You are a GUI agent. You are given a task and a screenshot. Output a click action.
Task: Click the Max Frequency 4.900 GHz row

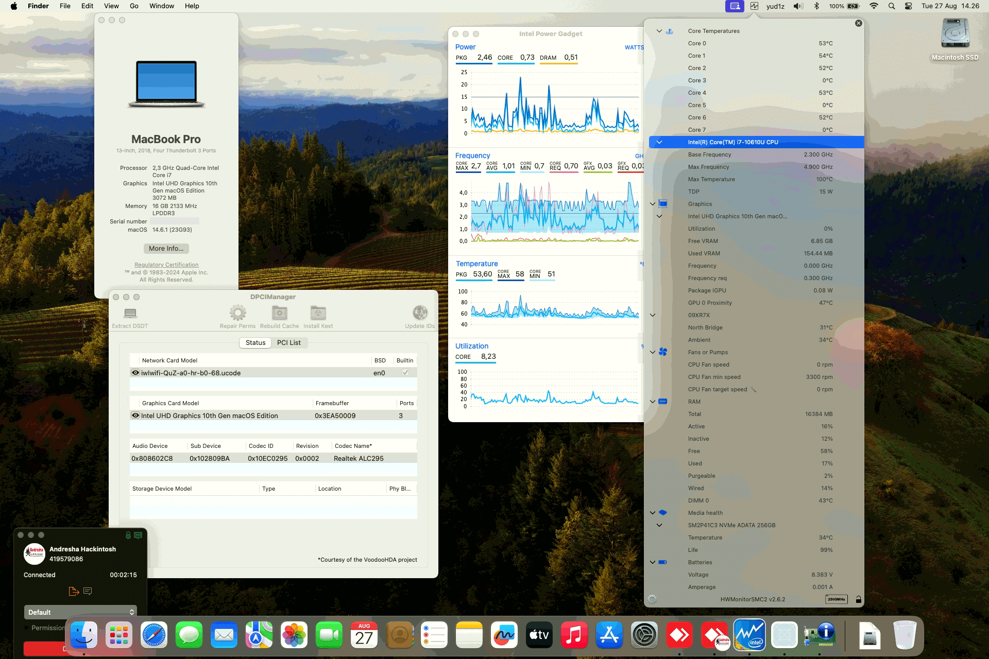tap(756, 167)
